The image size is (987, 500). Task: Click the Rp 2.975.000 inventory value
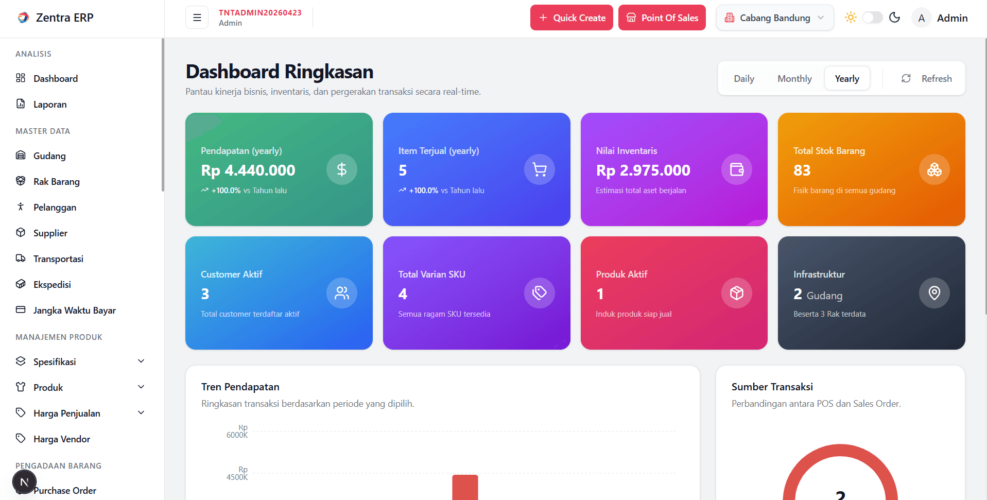643,170
